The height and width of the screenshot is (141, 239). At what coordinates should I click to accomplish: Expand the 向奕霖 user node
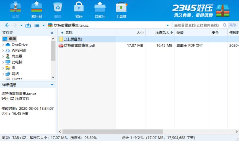(x=3, y=56)
